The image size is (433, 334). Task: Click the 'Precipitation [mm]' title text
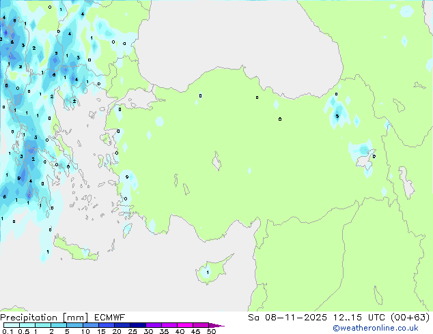44,318
